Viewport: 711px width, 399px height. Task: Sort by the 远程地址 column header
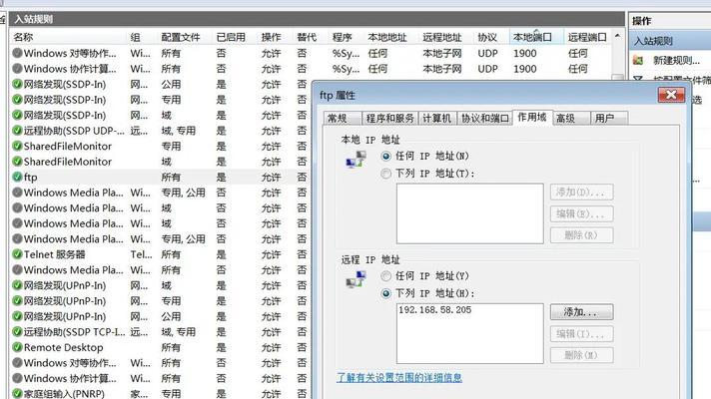(446, 37)
